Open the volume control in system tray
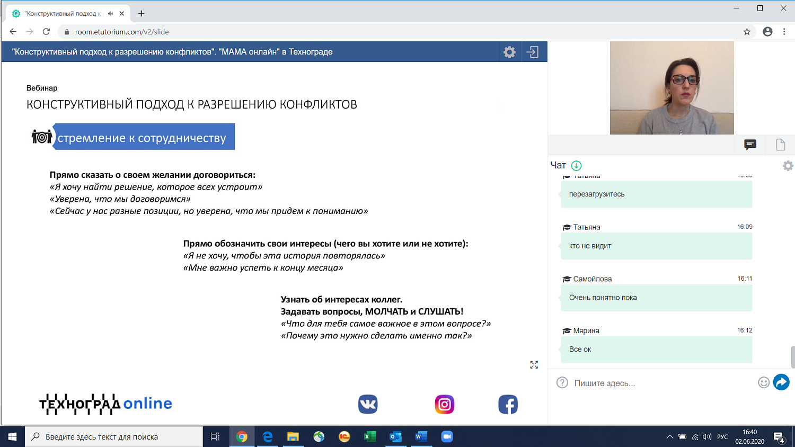This screenshot has width=795, height=447. [x=707, y=437]
